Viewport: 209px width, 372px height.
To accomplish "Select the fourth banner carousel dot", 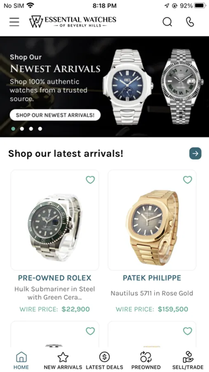I will [40, 129].
